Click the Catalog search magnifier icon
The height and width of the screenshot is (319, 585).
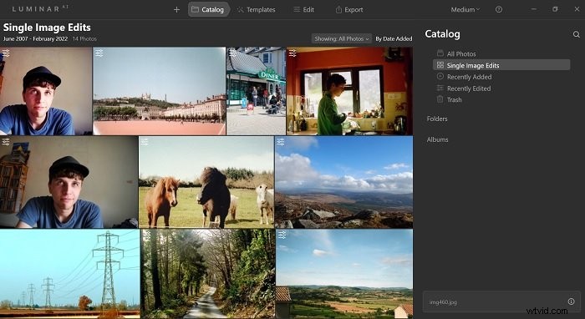577,34
